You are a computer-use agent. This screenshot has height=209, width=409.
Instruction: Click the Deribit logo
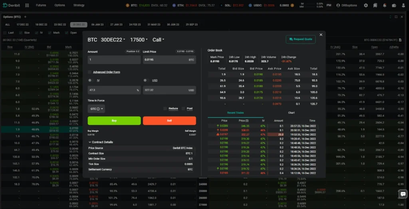[x=12, y=6]
